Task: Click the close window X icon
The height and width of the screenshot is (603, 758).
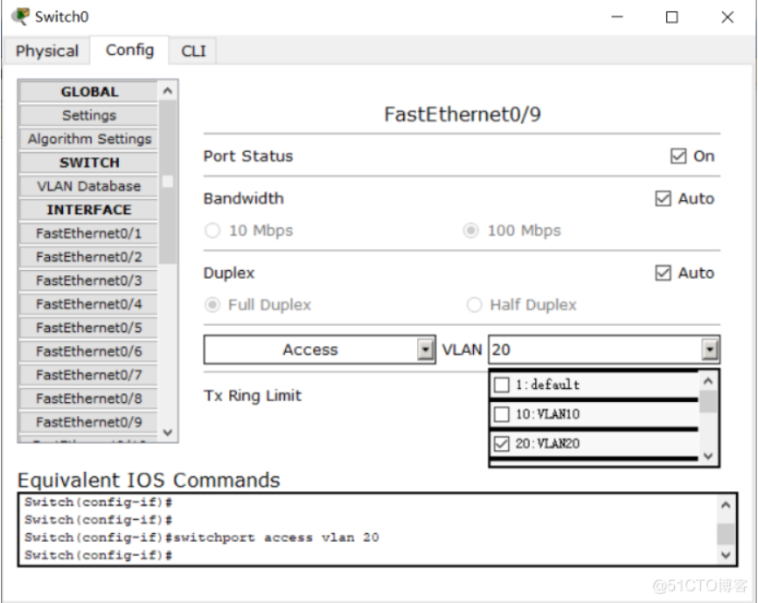Action: (x=727, y=17)
